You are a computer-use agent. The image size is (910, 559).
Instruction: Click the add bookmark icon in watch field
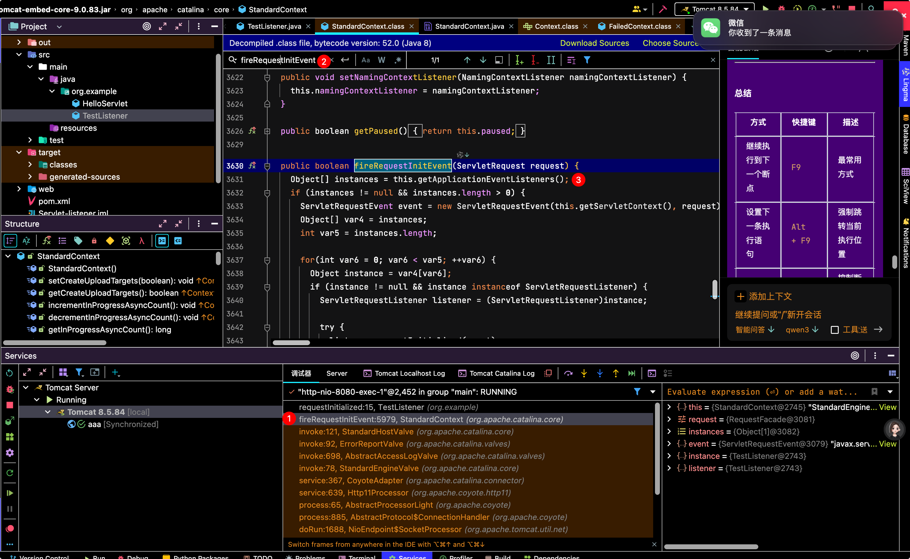[x=875, y=392]
